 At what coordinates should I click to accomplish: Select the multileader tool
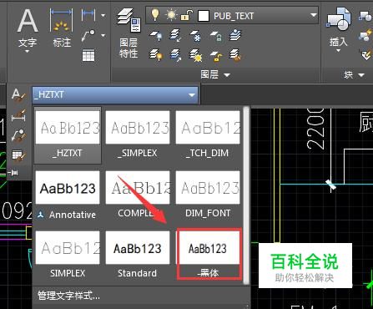tap(88, 35)
